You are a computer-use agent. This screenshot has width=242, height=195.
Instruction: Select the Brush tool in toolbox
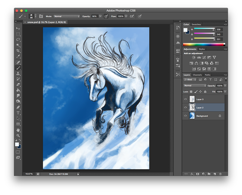coord(18,68)
